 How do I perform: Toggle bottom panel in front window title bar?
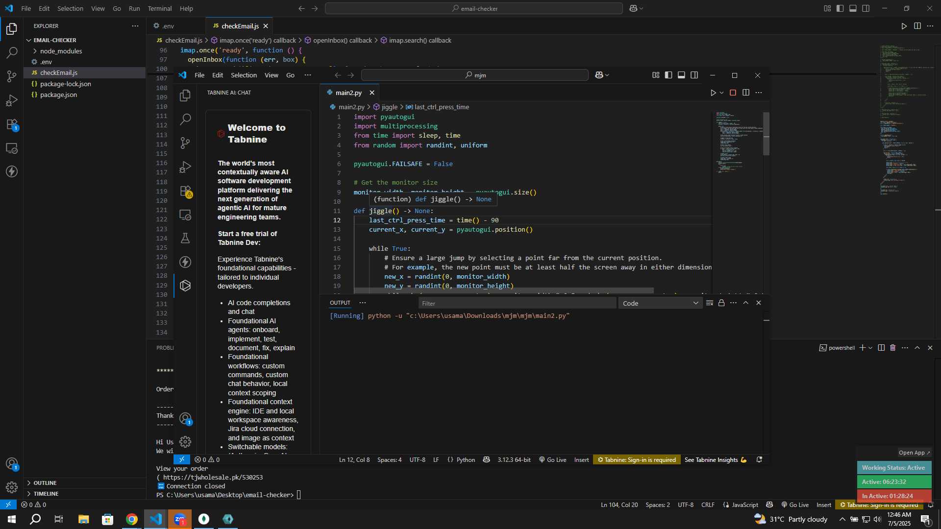pyautogui.click(x=681, y=75)
